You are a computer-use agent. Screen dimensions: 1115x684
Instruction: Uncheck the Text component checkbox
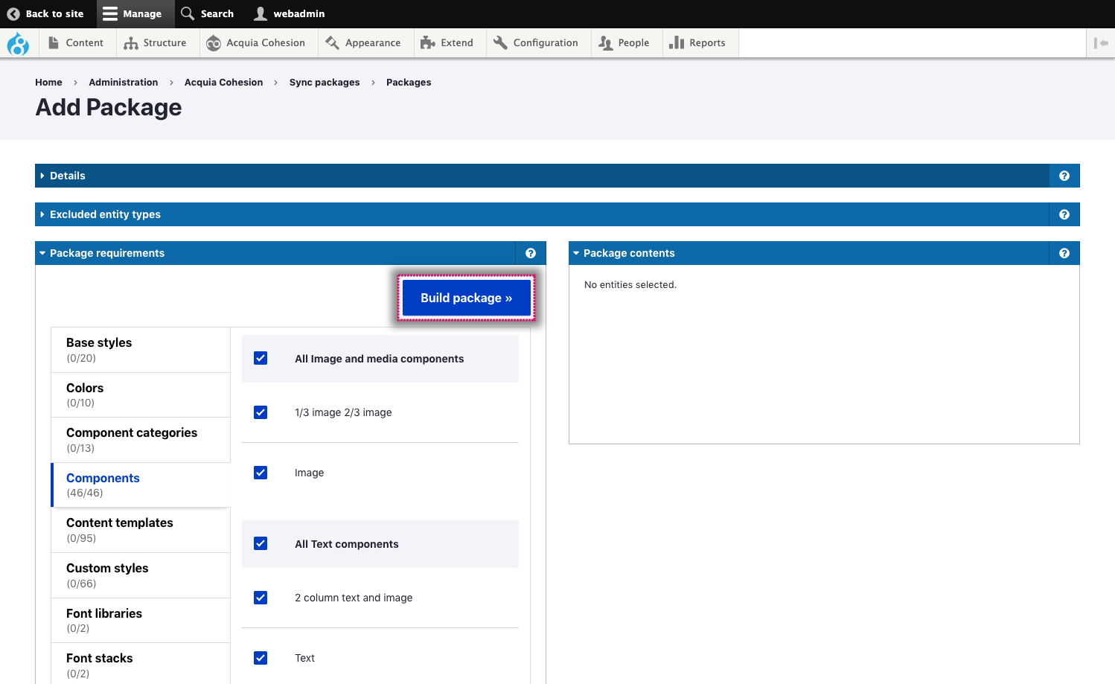point(261,658)
